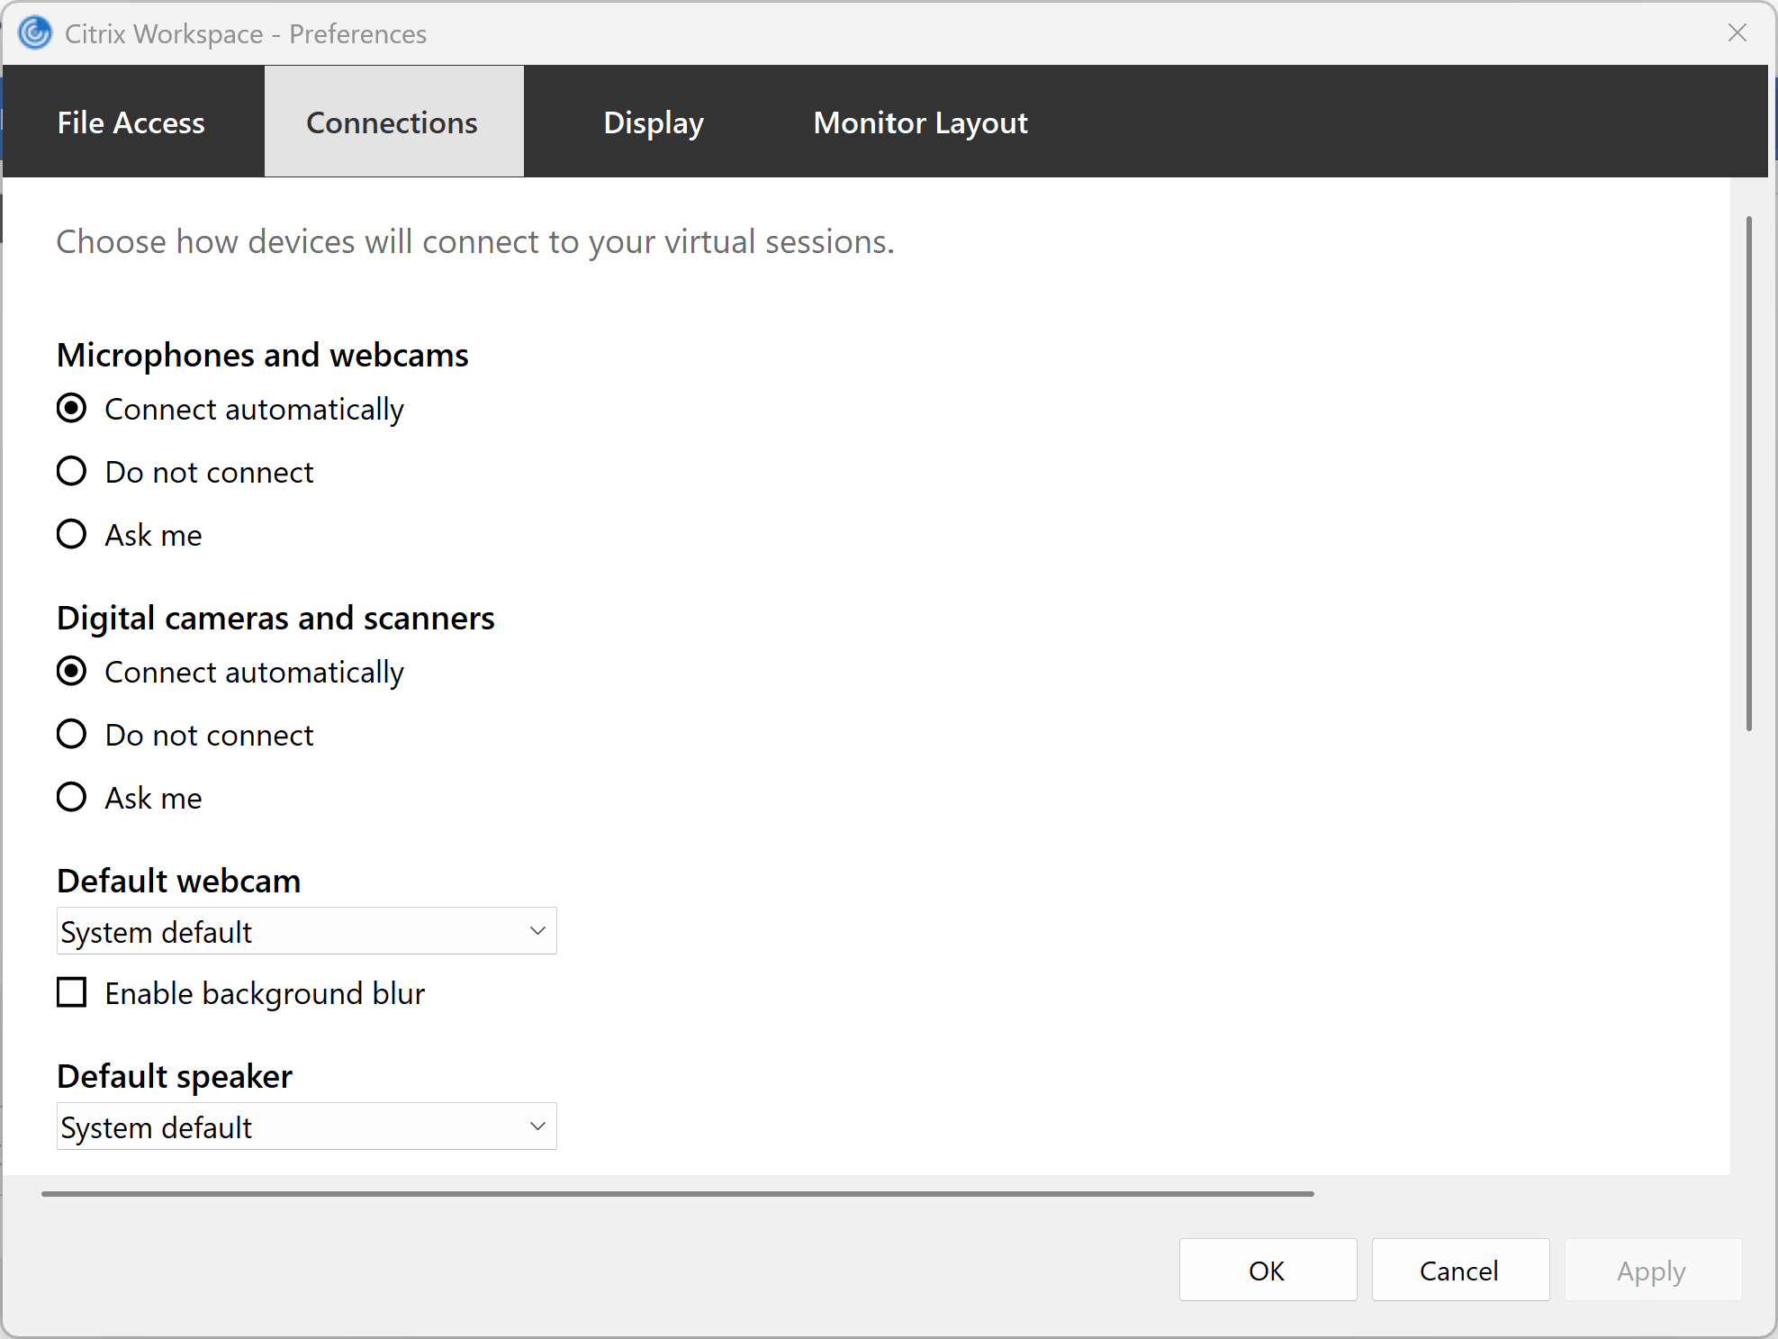Close the Preferences window

pos(1737,33)
